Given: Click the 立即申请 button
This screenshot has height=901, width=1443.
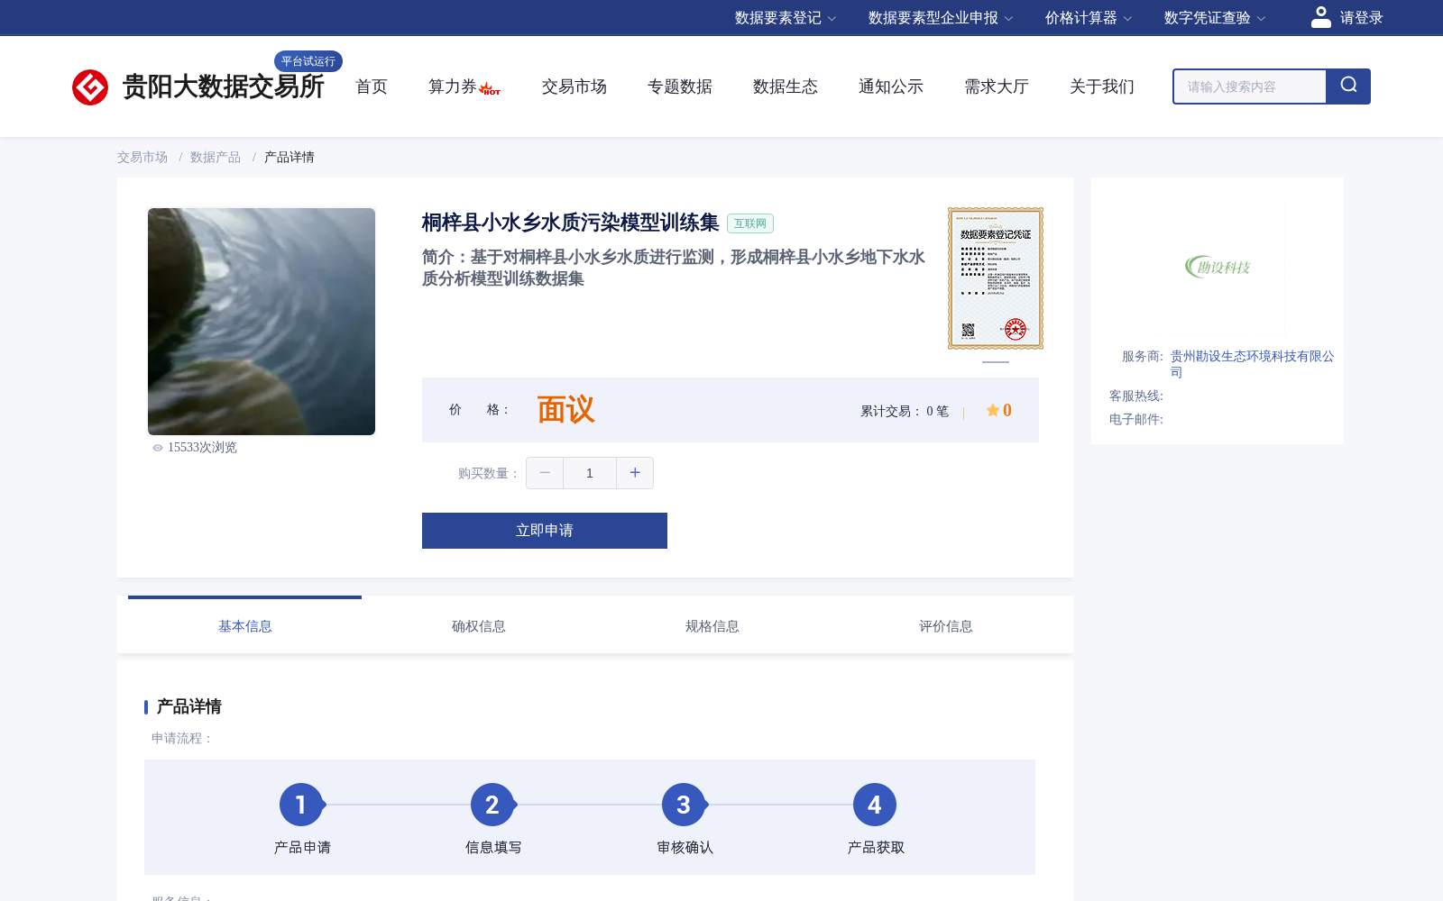Looking at the screenshot, I should [x=545, y=531].
